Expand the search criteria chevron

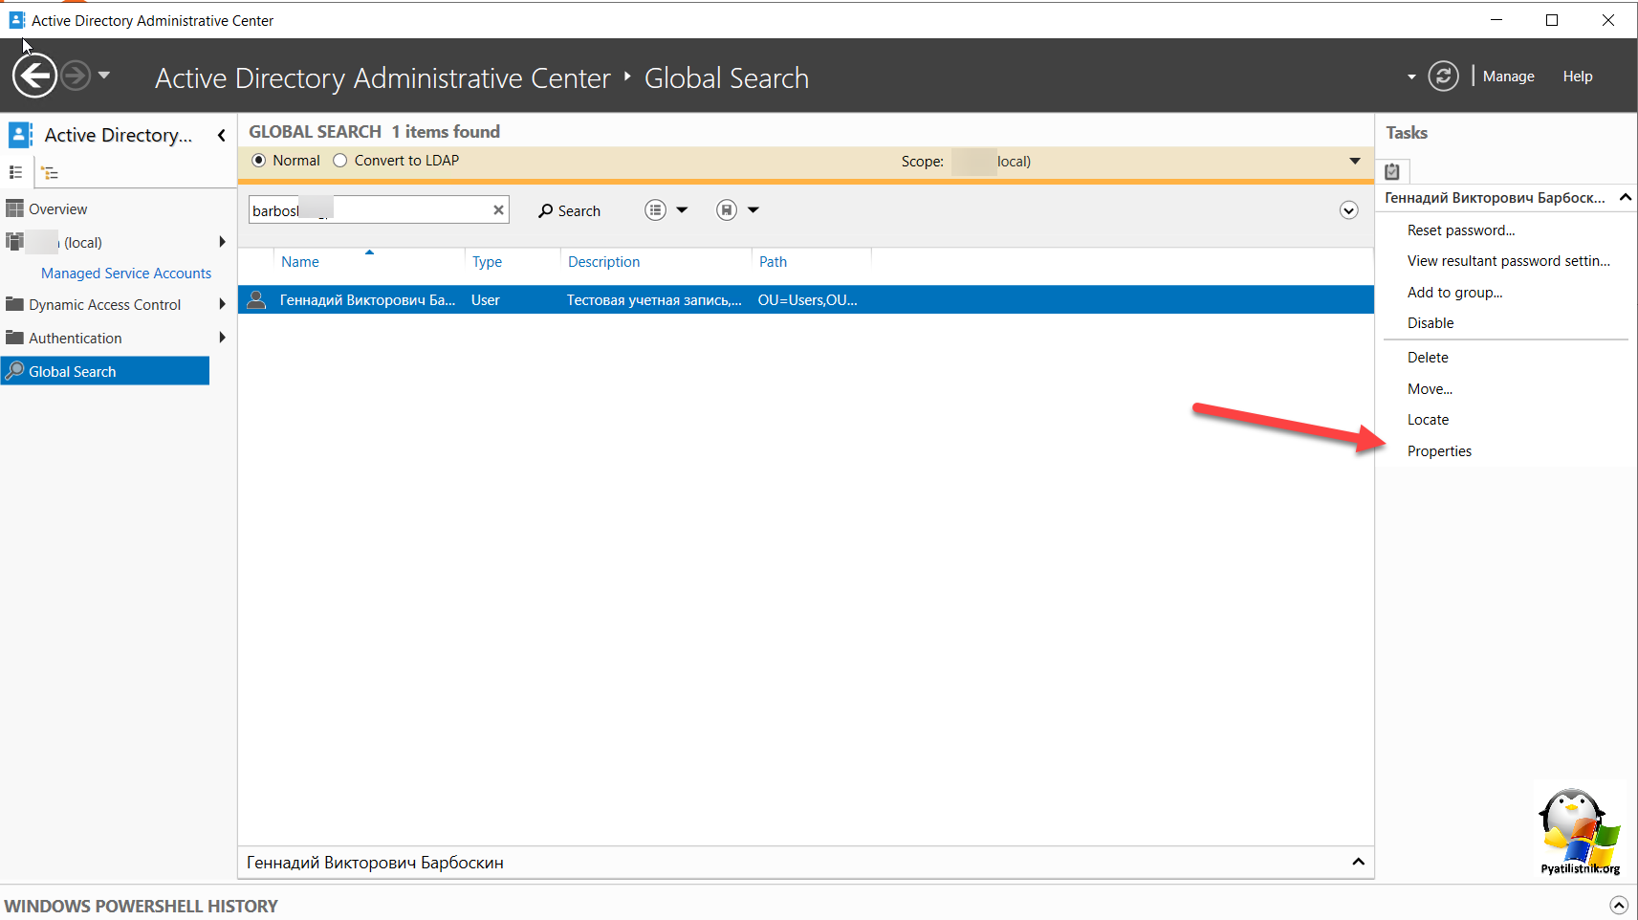[1348, 210]
